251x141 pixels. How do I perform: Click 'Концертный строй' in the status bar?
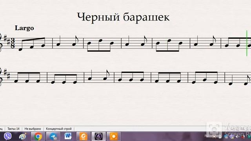coord(59,129)
